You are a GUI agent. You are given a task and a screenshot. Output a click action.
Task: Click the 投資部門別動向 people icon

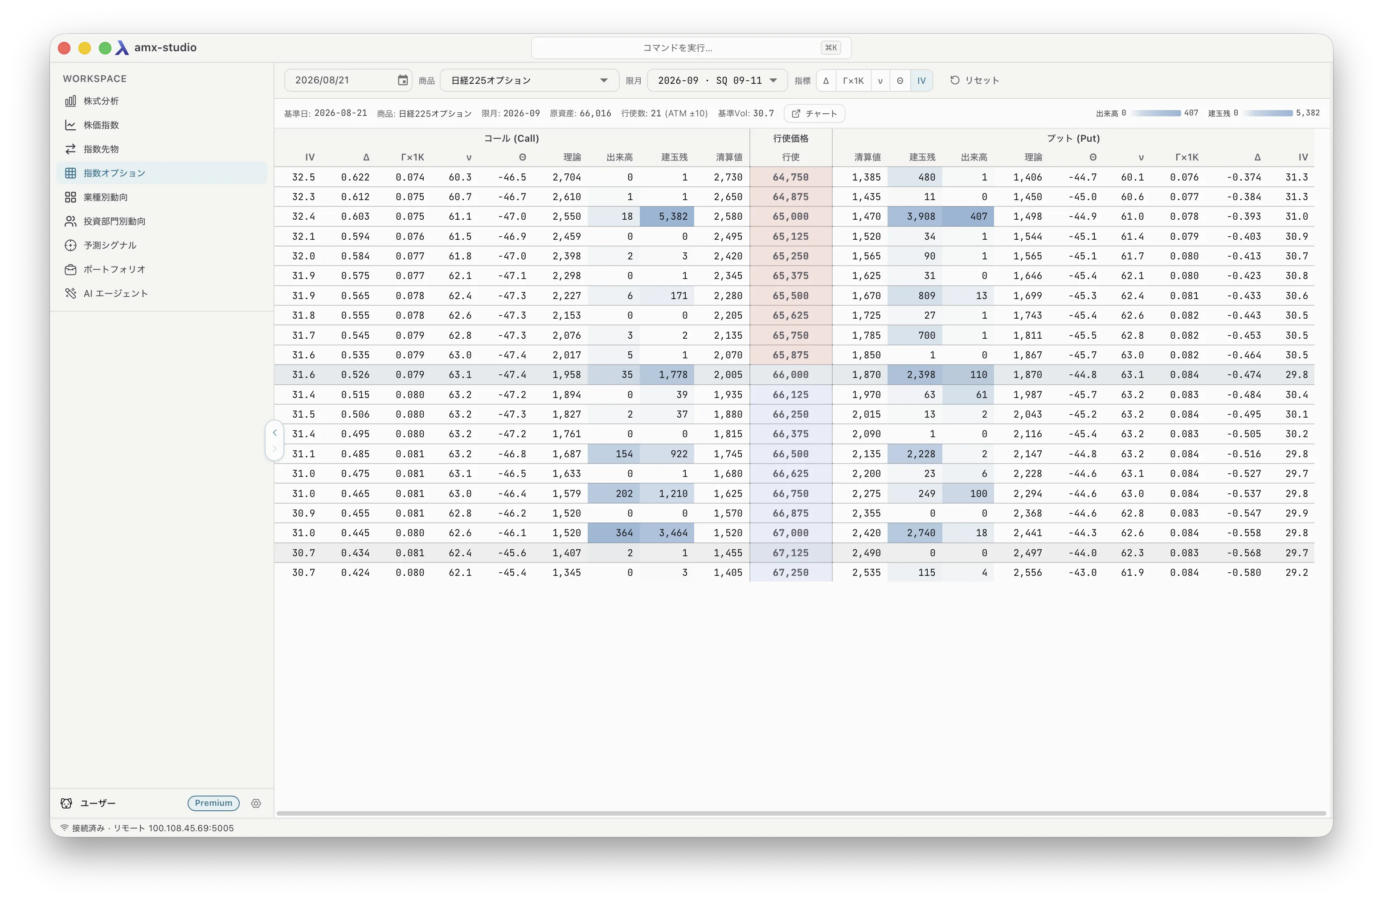pyautogui.click(x=70, y=221)
